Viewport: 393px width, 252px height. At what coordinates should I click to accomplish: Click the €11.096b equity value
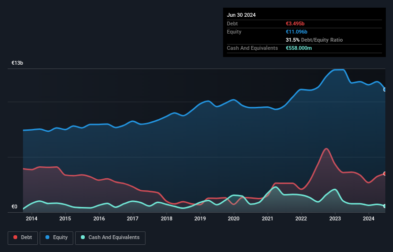(x=296, y=32)
